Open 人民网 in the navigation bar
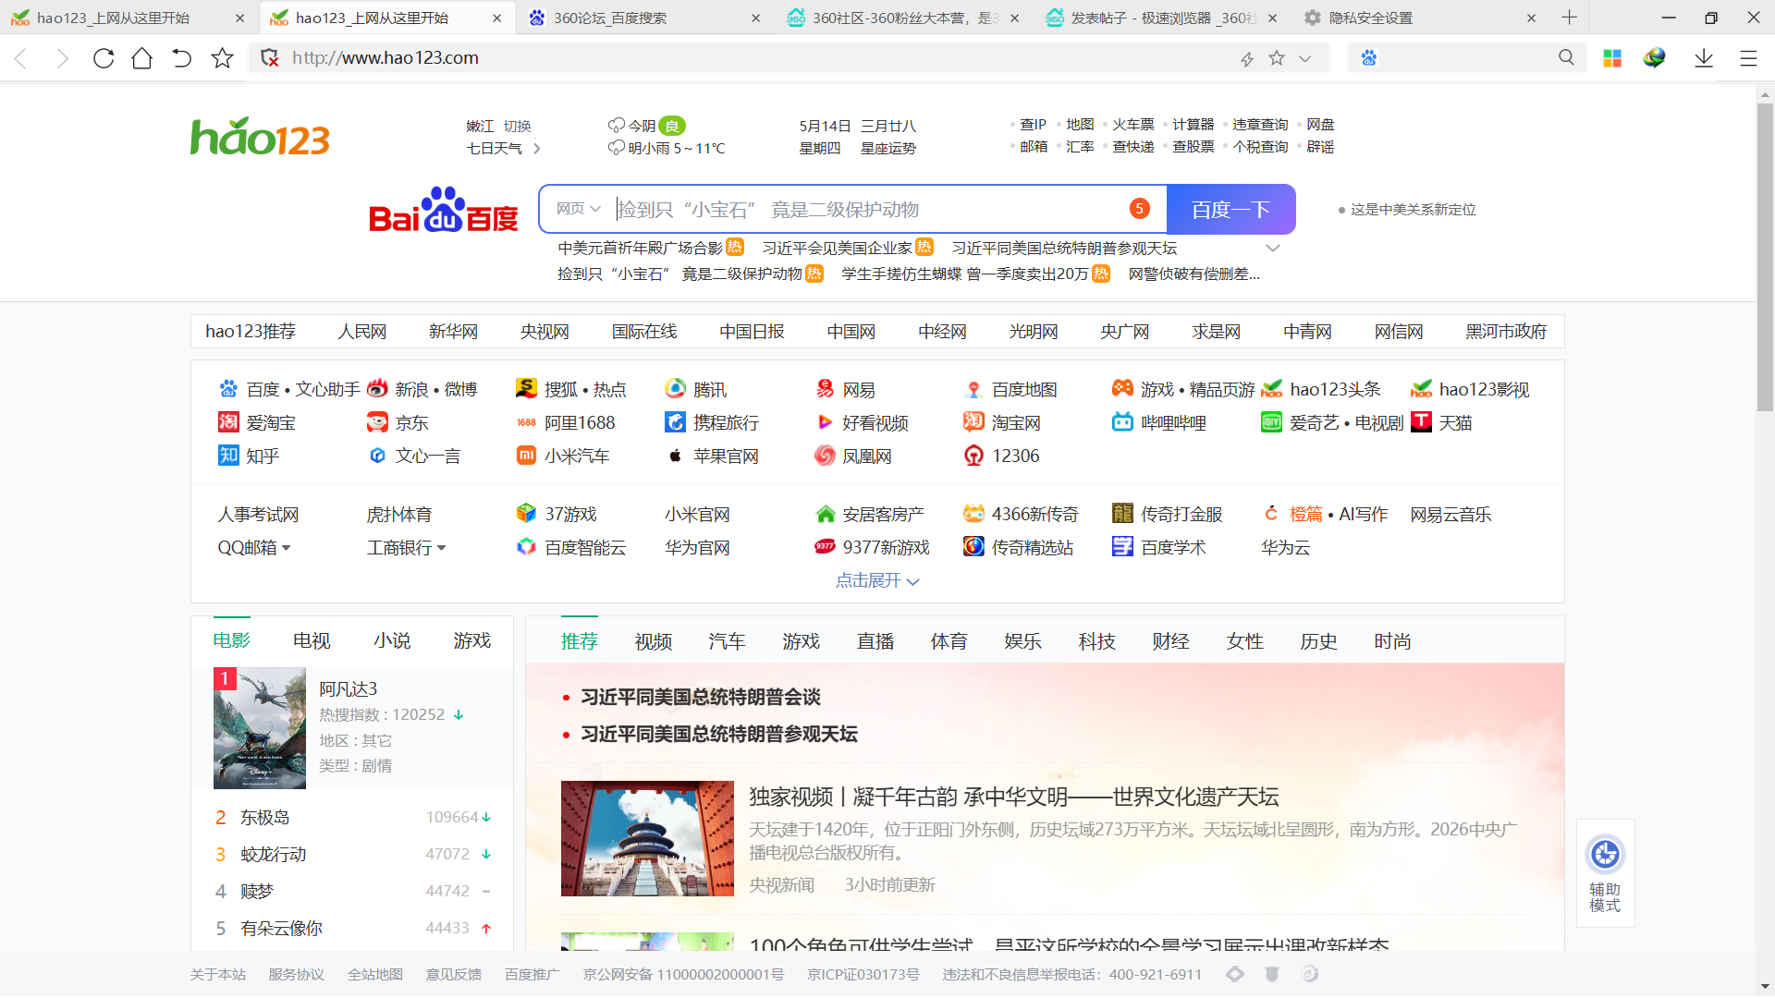This screenshot has width=1775, height=998. tap(361, 332)
